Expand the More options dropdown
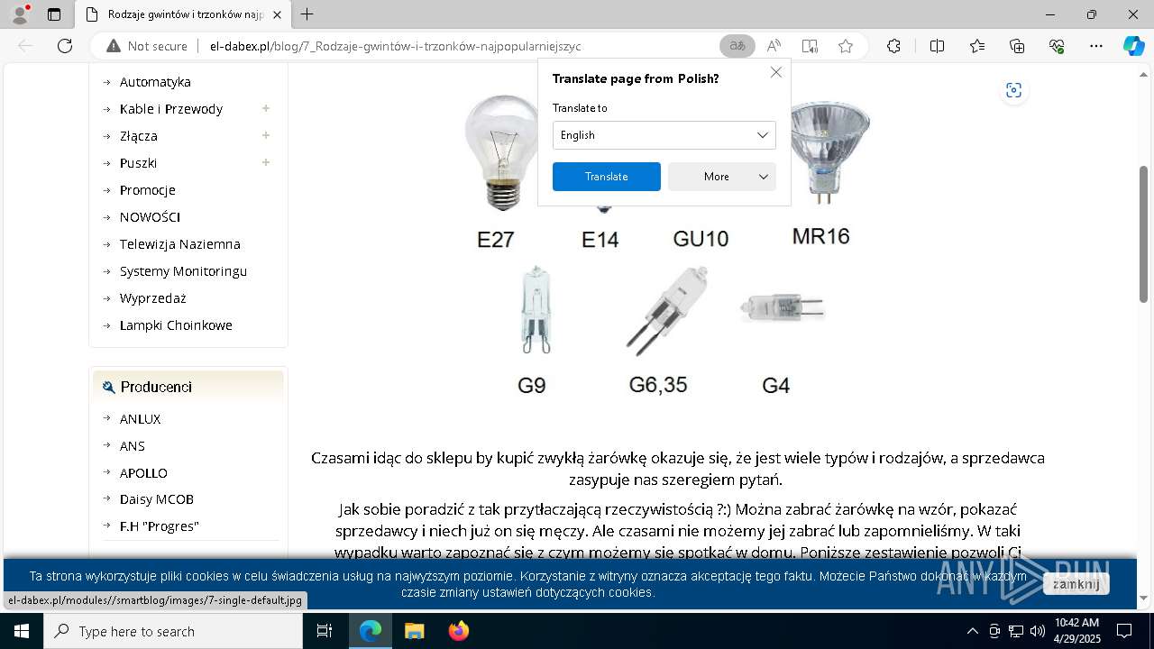 coord(721,177)
